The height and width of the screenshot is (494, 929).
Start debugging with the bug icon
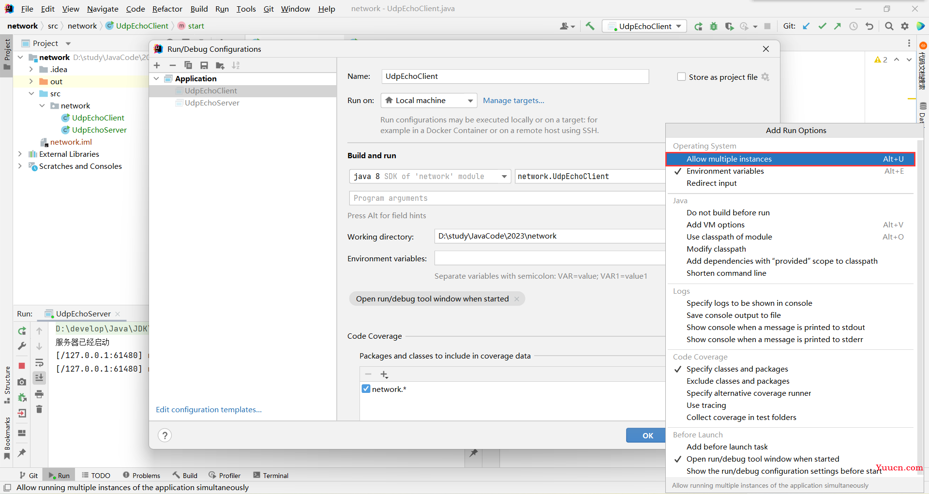tap(714, 26)
